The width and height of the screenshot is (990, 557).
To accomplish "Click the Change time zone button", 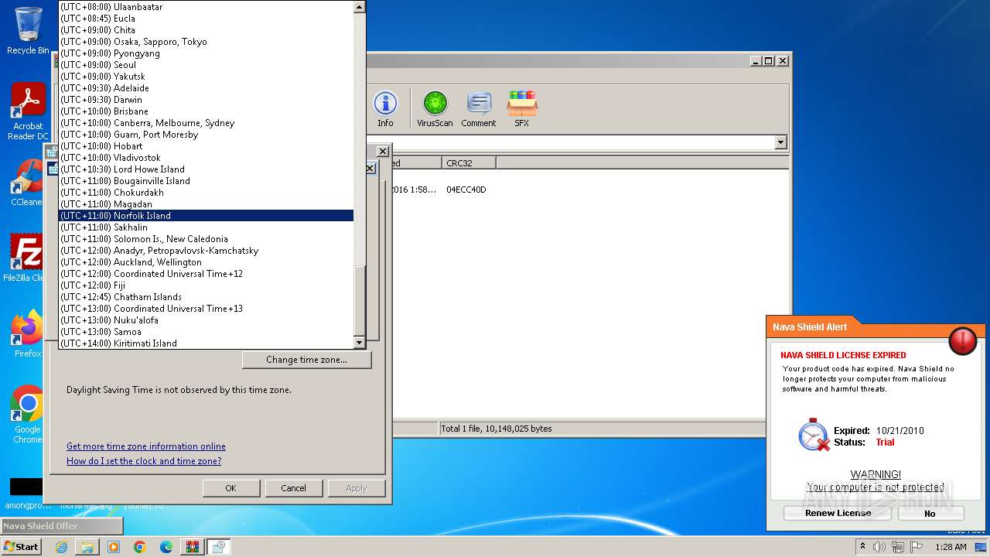I will pos(306,360).
